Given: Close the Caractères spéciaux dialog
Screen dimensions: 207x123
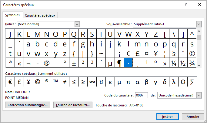Looking at the screenshot, I should pos(199,5).
